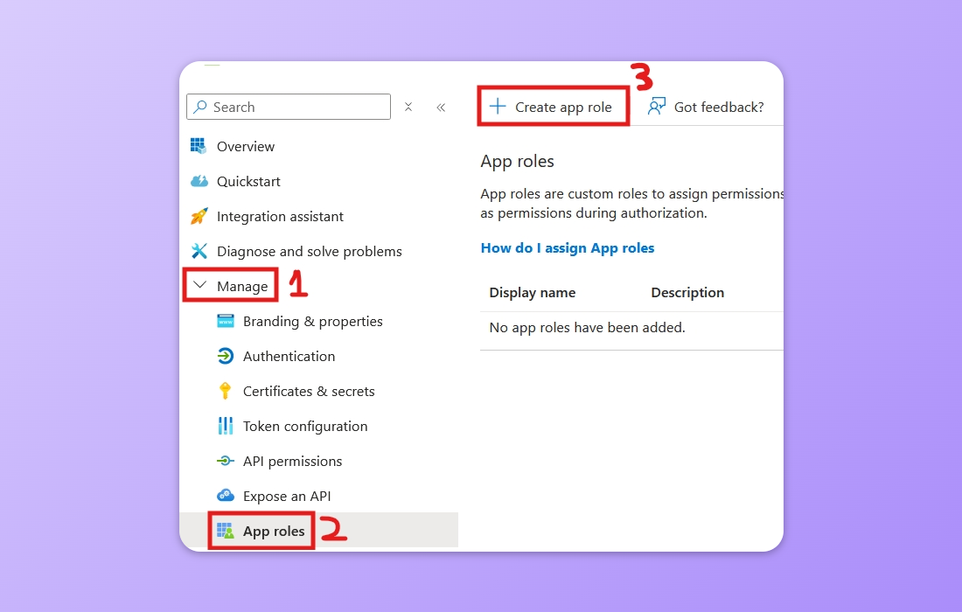Viewport: 962px width, 612px height.
Task: Click Create app role button
Action: [x=551, y=107]
